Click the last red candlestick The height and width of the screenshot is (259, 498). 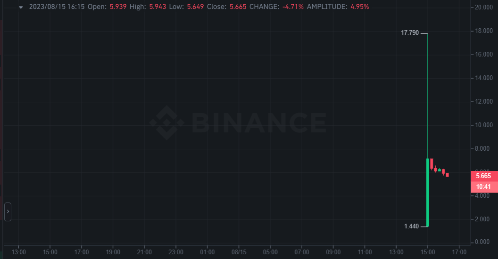pyautogui.click(x=447, y=175)
